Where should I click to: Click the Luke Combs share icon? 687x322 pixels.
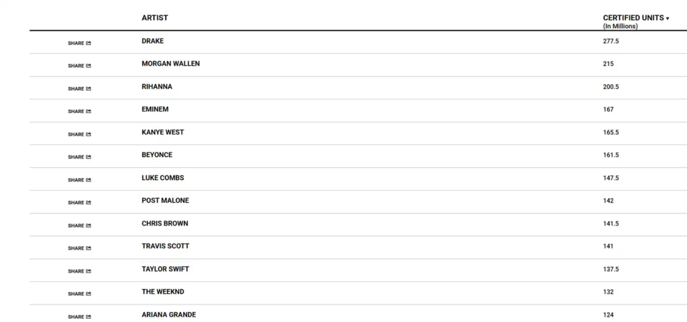pyautogui.click(x=89, y=180)
